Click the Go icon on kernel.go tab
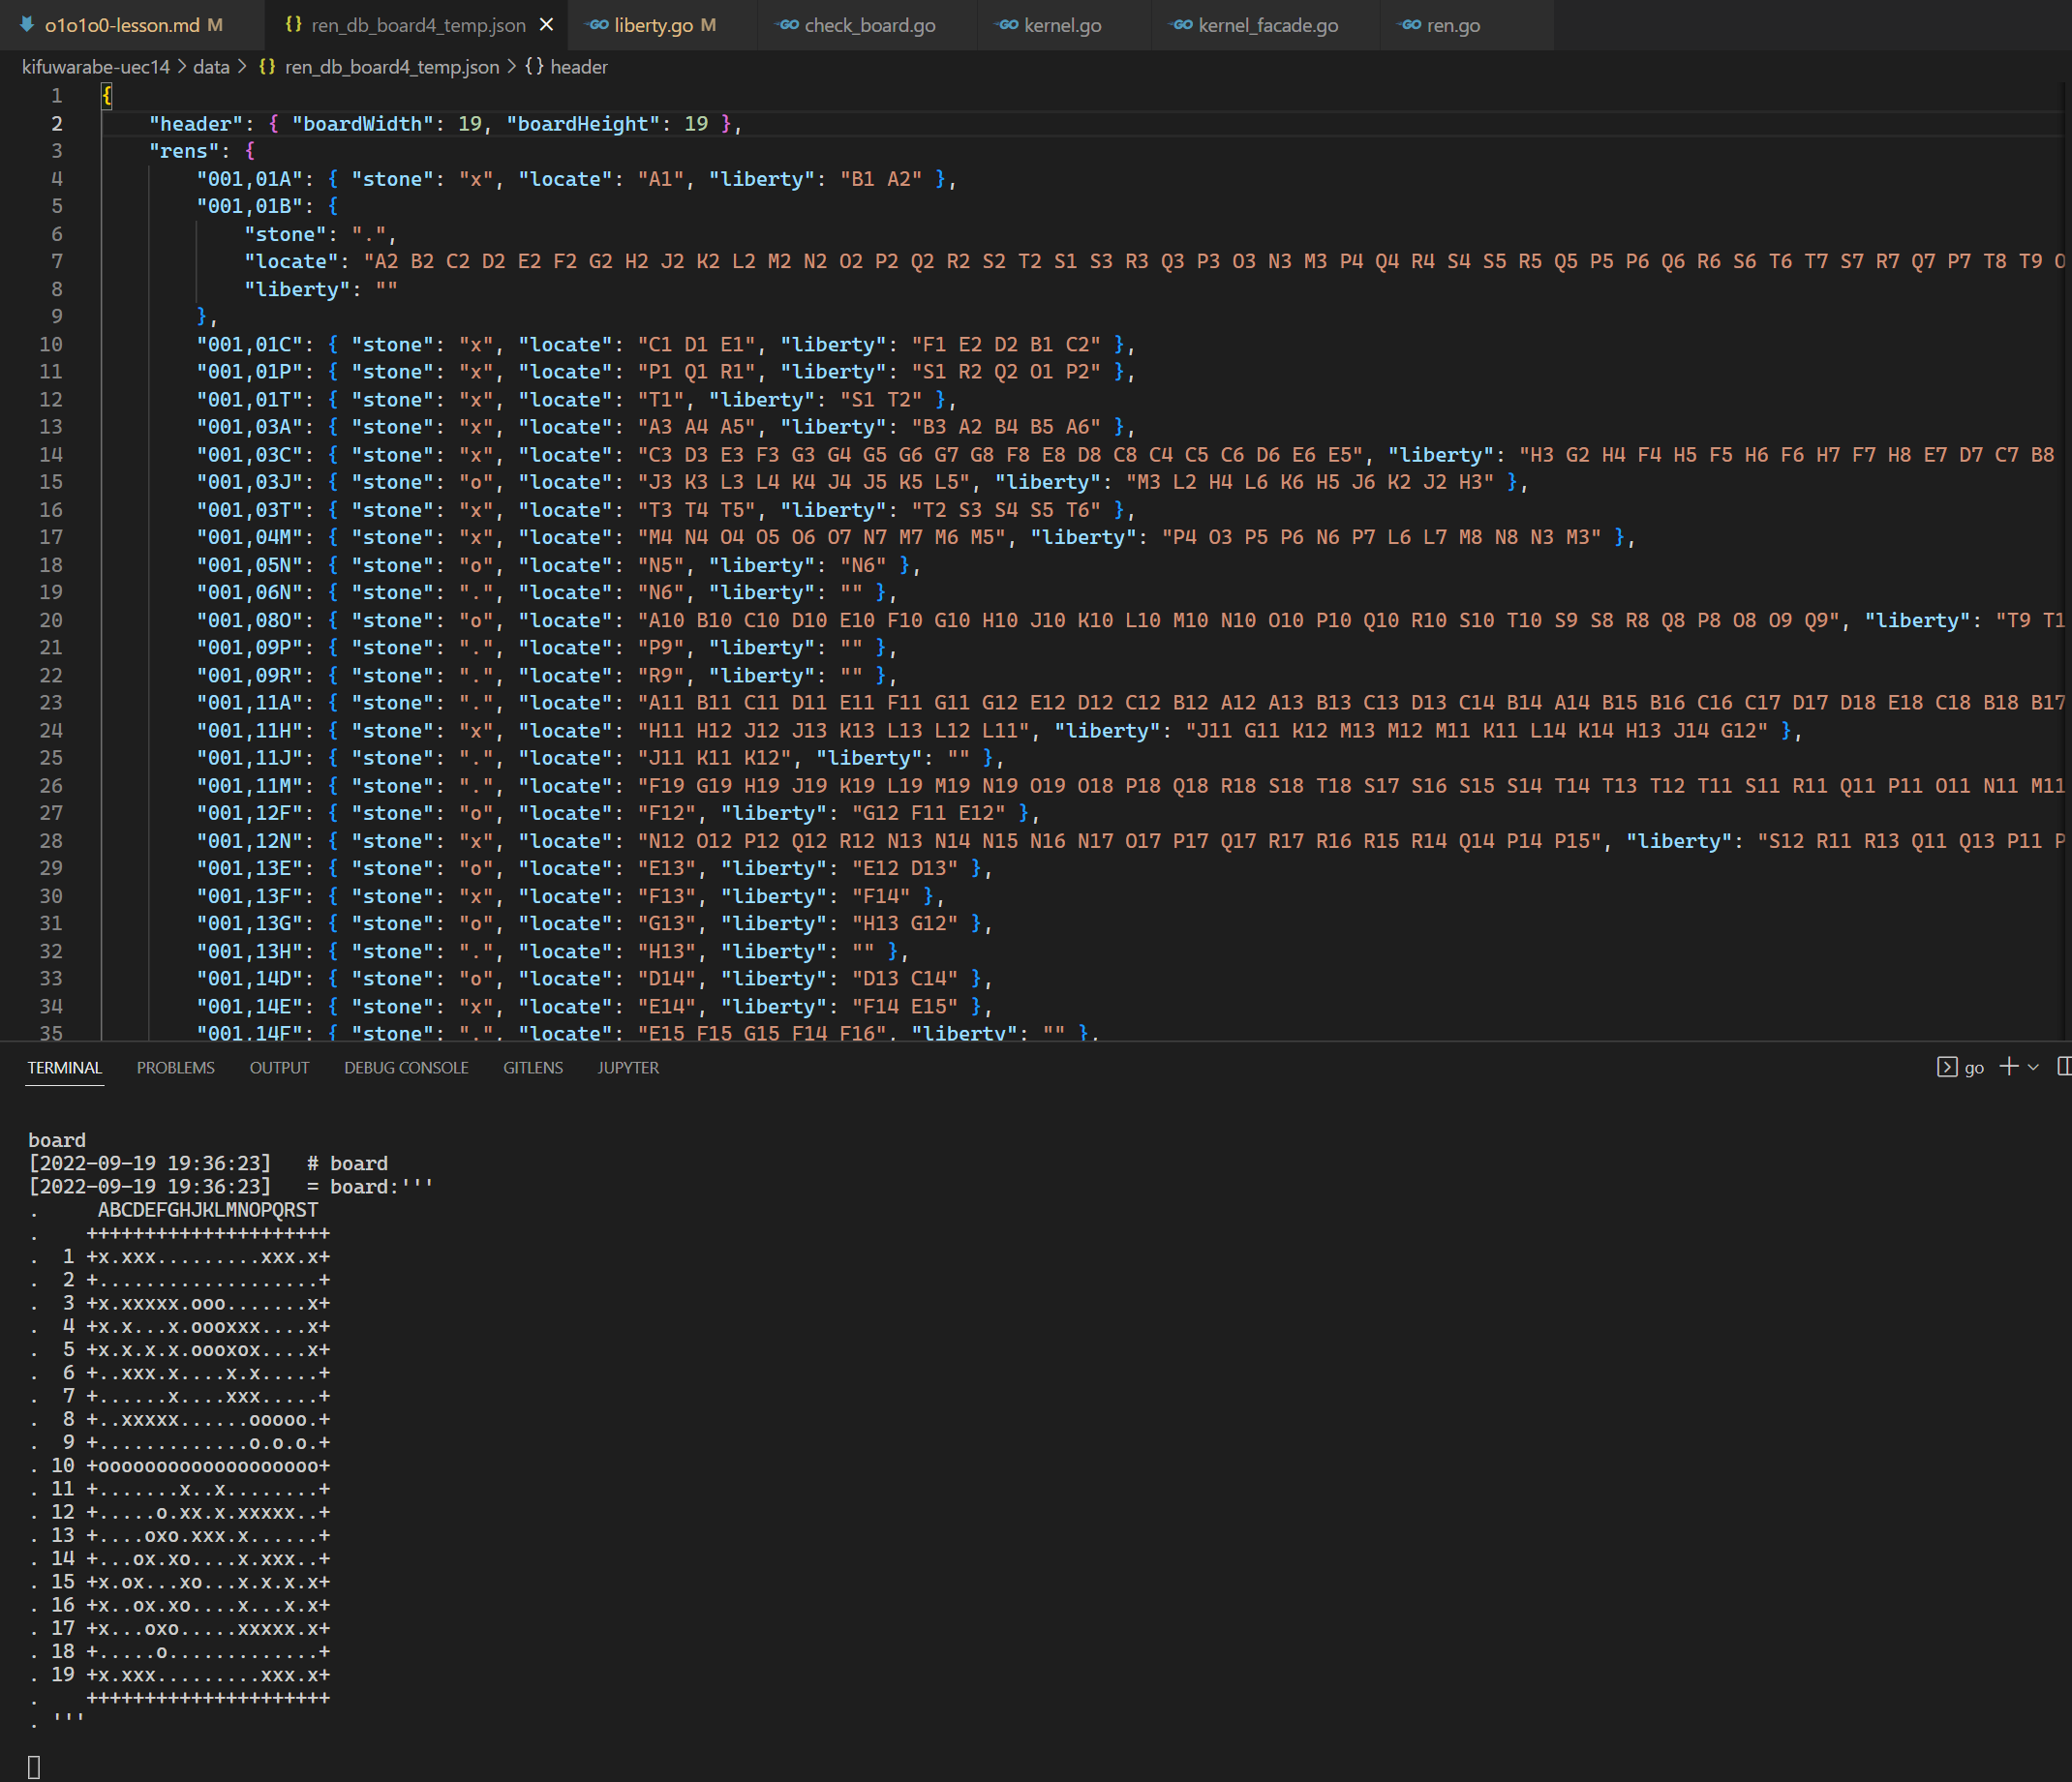This screenshot has width=2072, height=1782. tap(1008, 25)
